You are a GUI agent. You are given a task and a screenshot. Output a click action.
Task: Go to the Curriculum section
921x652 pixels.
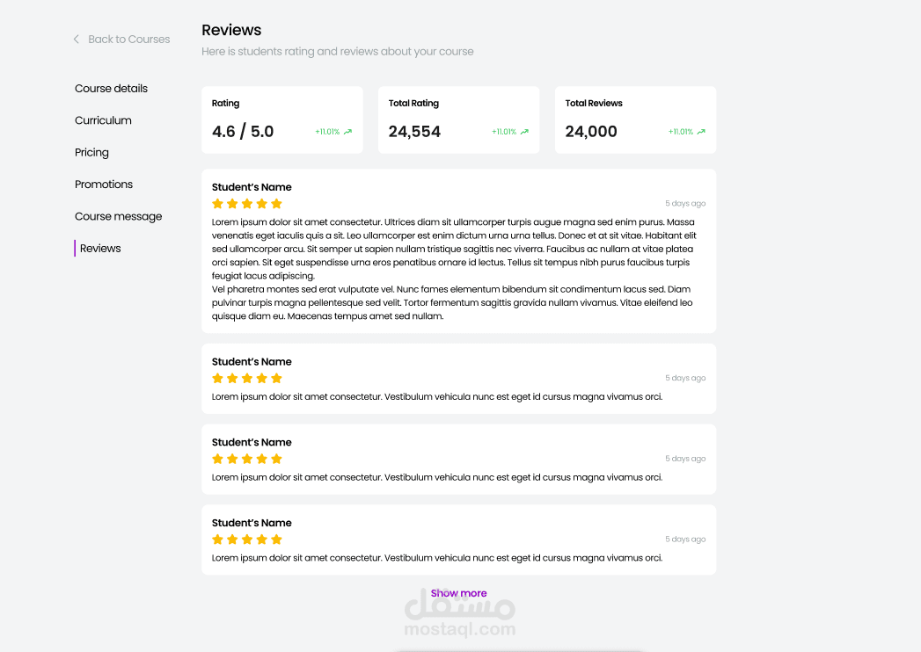coord(103,120)
